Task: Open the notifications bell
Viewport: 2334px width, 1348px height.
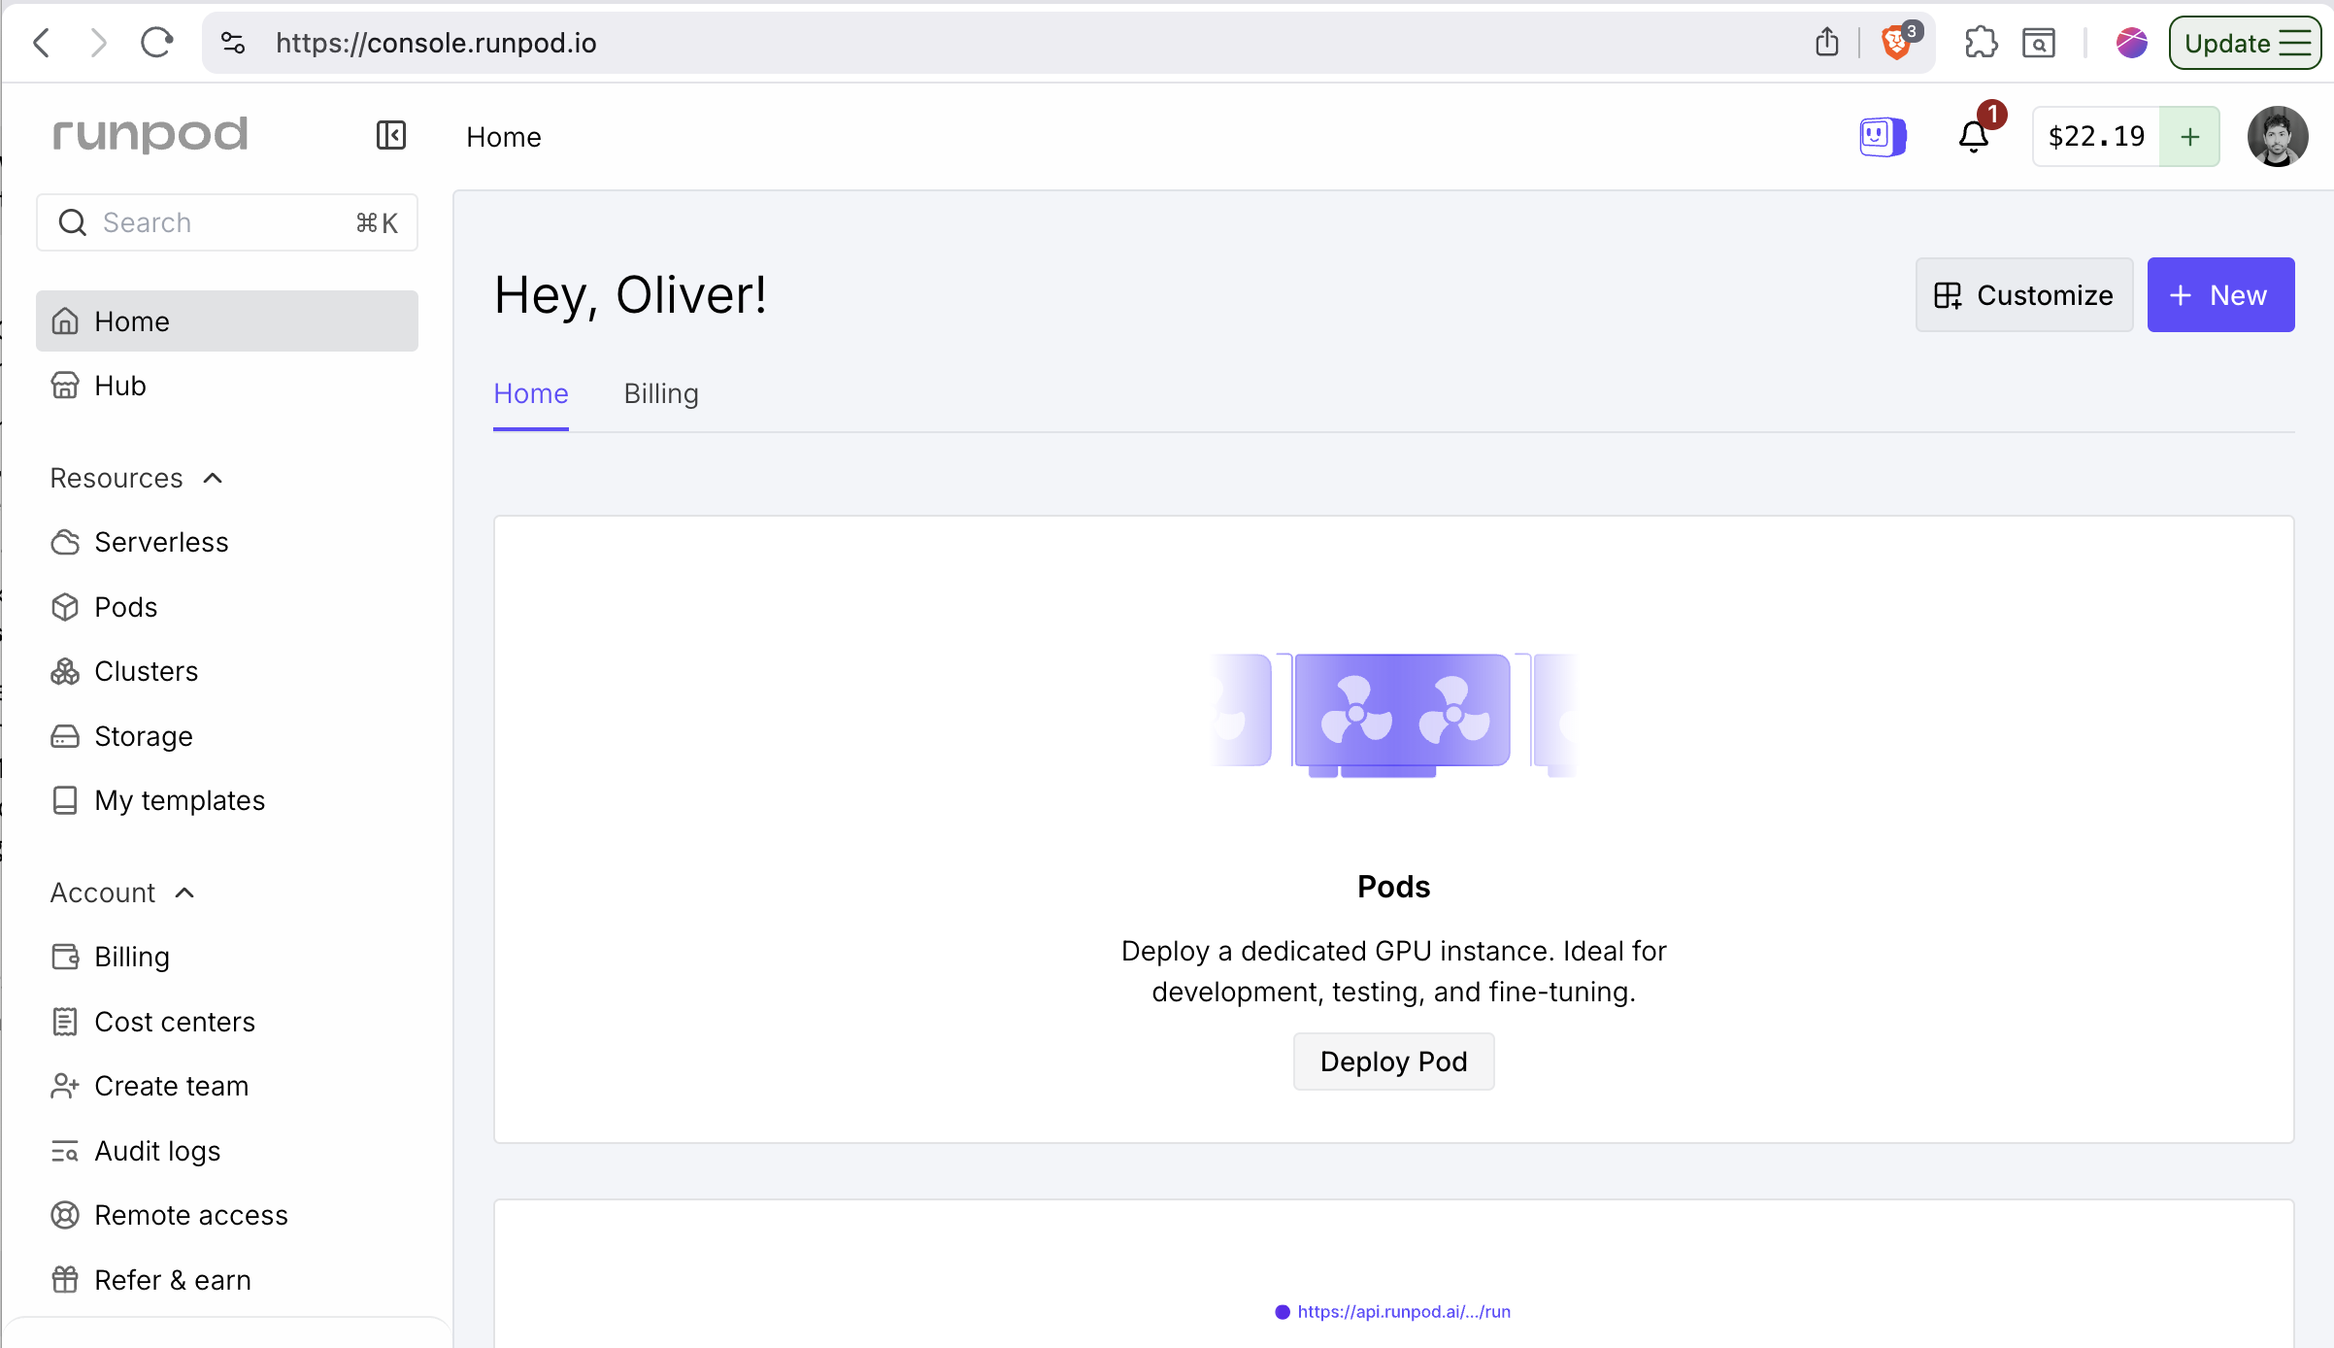Action: (1974, 136)
